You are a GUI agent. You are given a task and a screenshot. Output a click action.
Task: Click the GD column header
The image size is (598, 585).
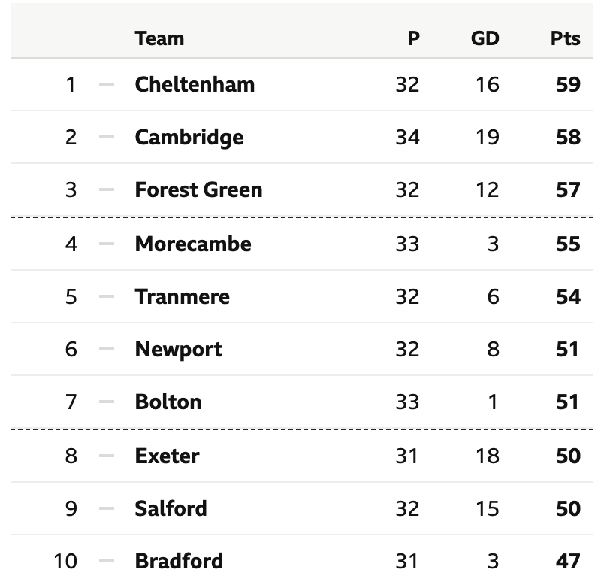[485, 38]
